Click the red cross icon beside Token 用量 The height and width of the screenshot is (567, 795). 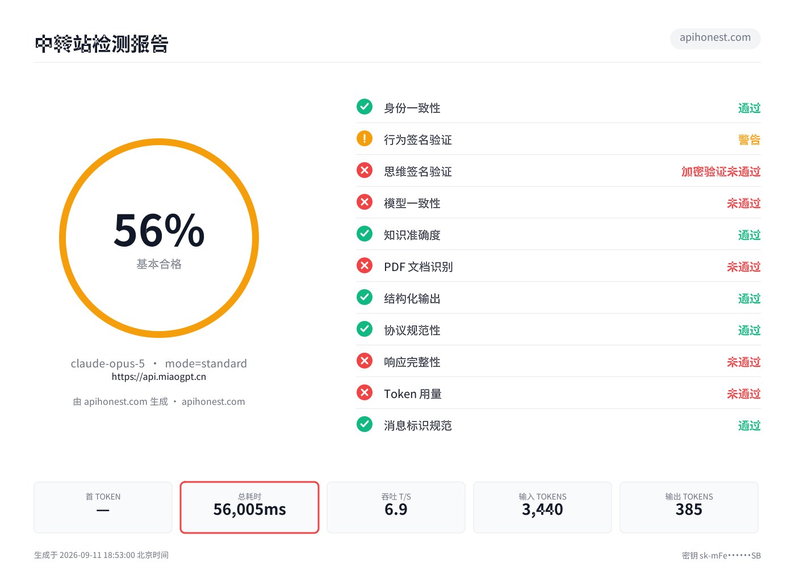coord(365,392)
